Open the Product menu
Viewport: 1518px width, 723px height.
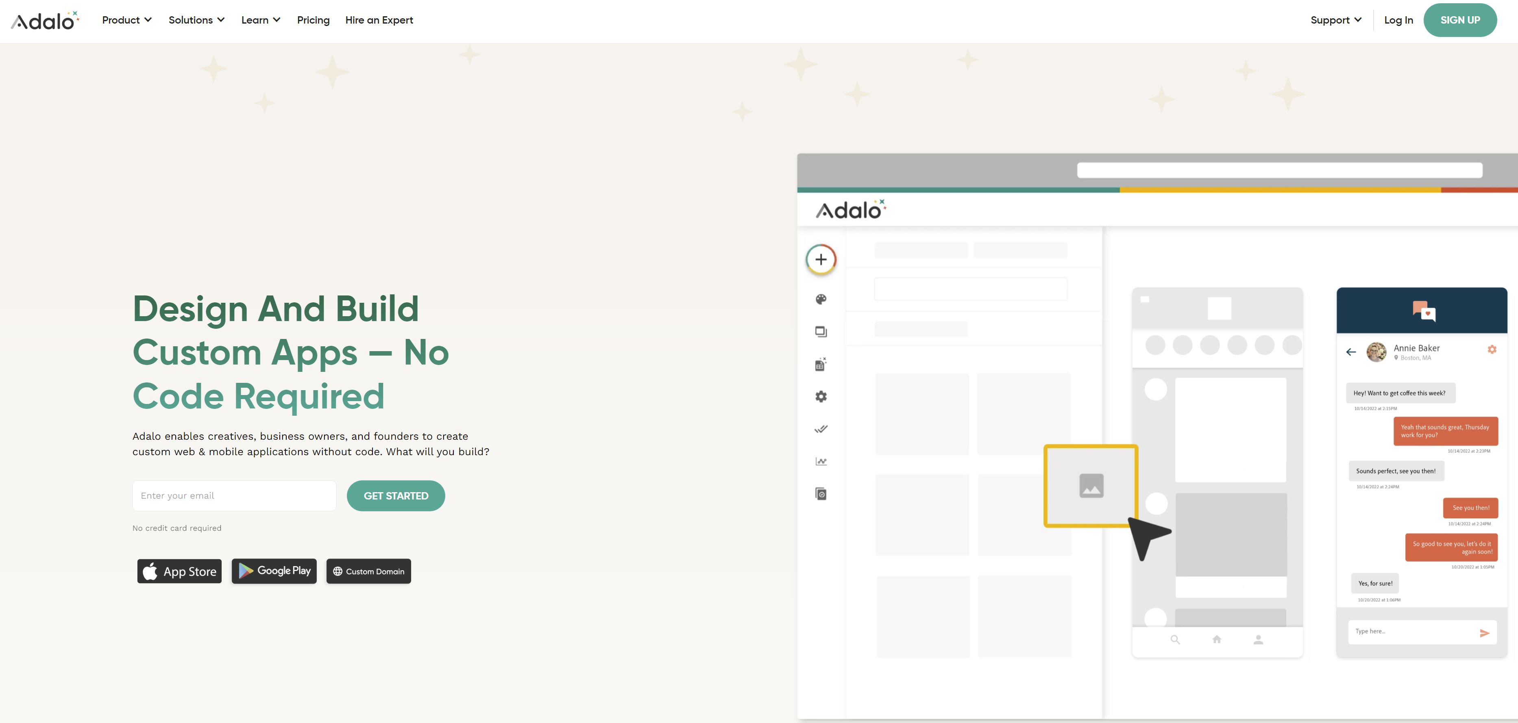(127, 20)
